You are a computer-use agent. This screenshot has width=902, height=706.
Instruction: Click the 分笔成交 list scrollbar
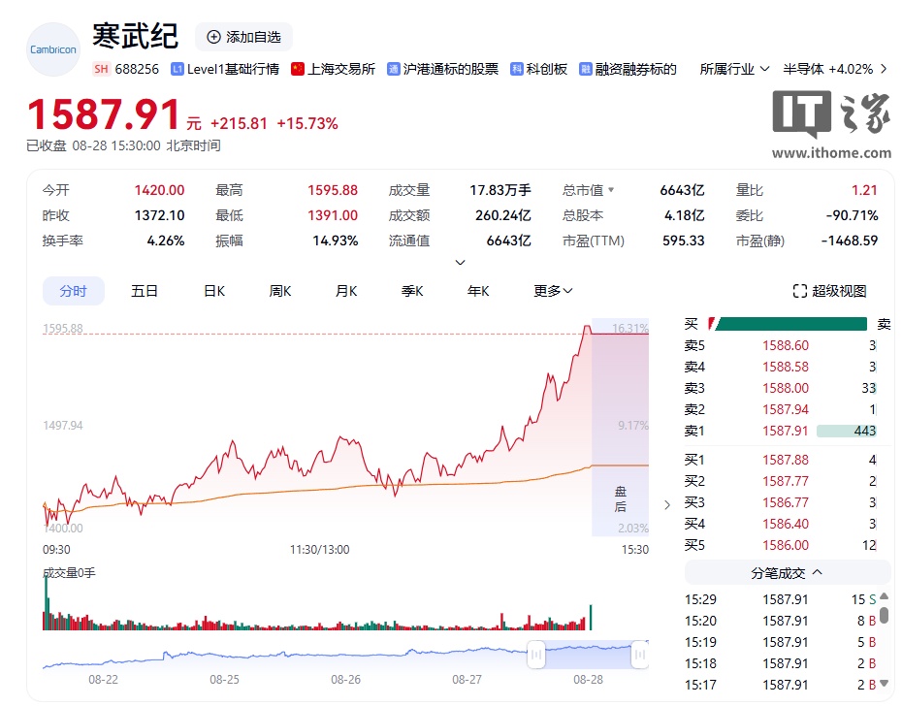[x=884, y=614]
